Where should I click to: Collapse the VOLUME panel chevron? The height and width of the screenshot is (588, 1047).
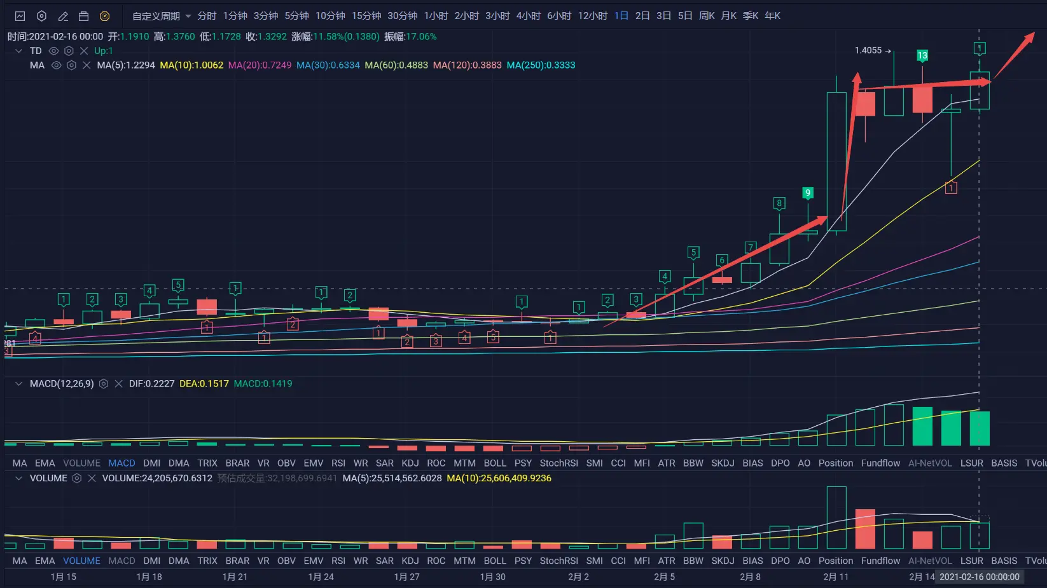[x=18, y=478]
